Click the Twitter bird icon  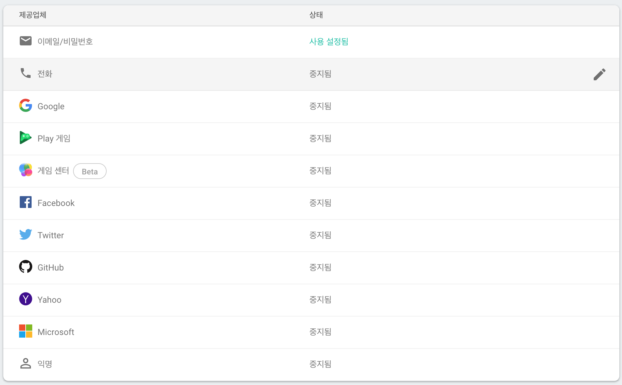pos(25,234)
